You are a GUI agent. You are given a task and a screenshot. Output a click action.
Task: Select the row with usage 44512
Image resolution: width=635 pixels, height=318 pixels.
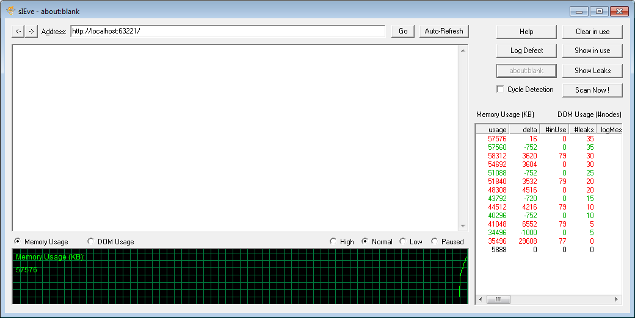pos(549,207)
